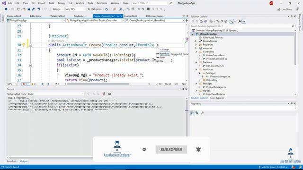Click the Solution Explorer Home icon

click(x=201, y=21)
